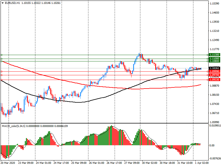This screenshot has width=221, height=166.
Task: Click the 1.06710 price axis label
Action: pos(214,113)
